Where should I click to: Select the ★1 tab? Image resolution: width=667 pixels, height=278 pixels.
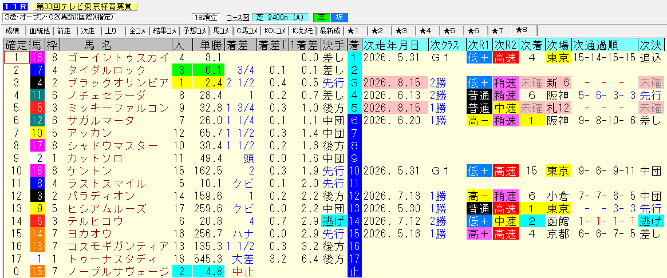pos(353,31)
